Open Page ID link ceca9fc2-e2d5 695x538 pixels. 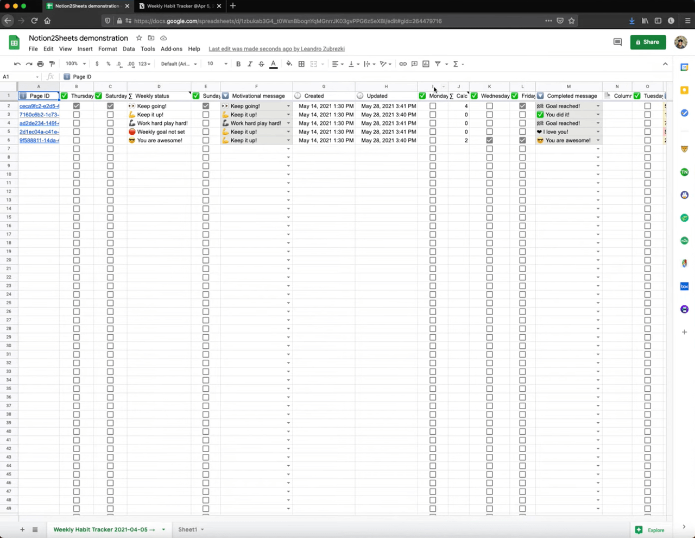point(39,106)
